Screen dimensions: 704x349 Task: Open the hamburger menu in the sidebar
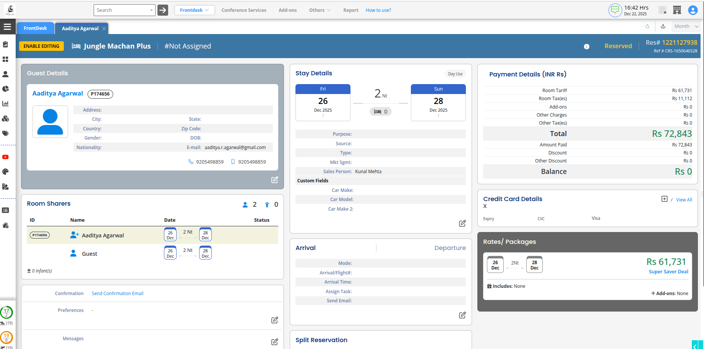(x=7, y=27)
